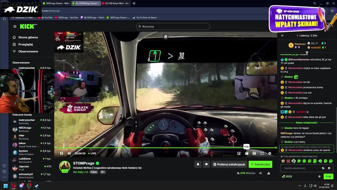Viewport: 337px width, 190px height.
Task: Open Opera sidebar more options dots
Action: (4, 177)
